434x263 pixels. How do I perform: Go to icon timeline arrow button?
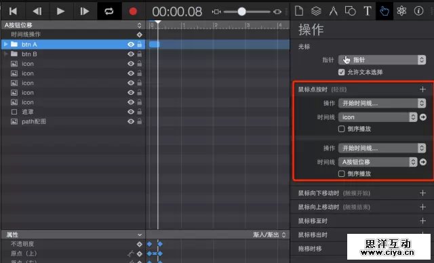click(423, 117)
